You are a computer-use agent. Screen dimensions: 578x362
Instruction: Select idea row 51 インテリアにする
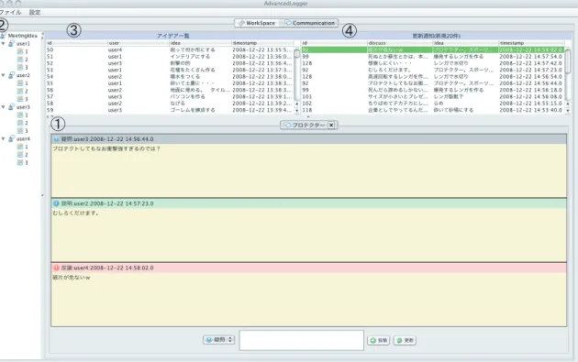170,56
